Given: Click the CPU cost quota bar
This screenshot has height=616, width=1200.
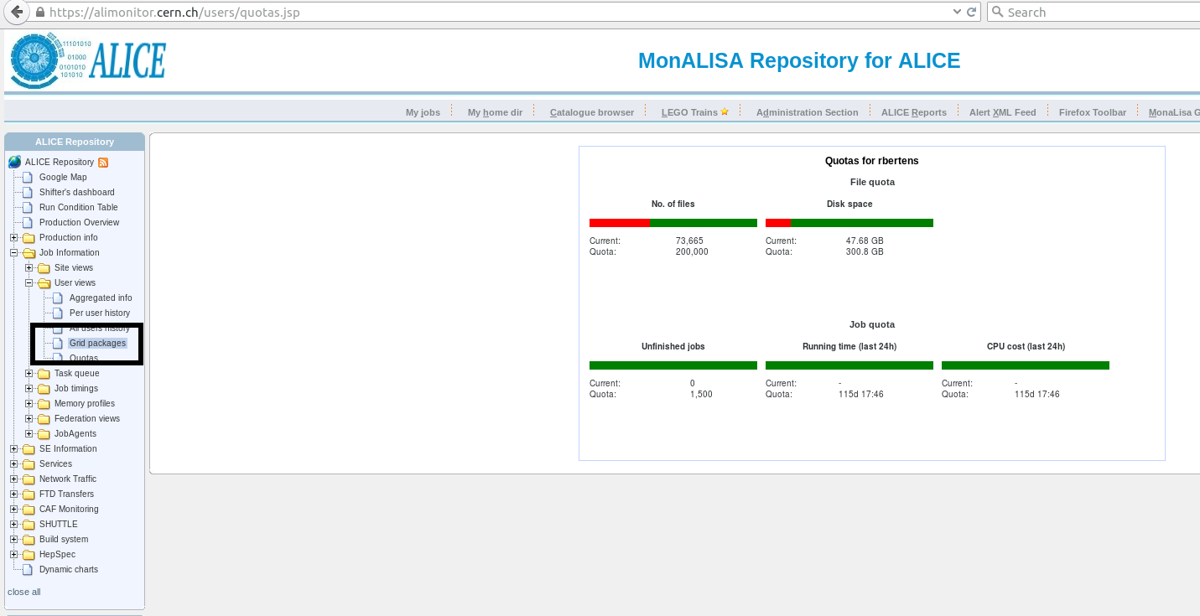Looking at the screenshot, I should pos(1026,365).
